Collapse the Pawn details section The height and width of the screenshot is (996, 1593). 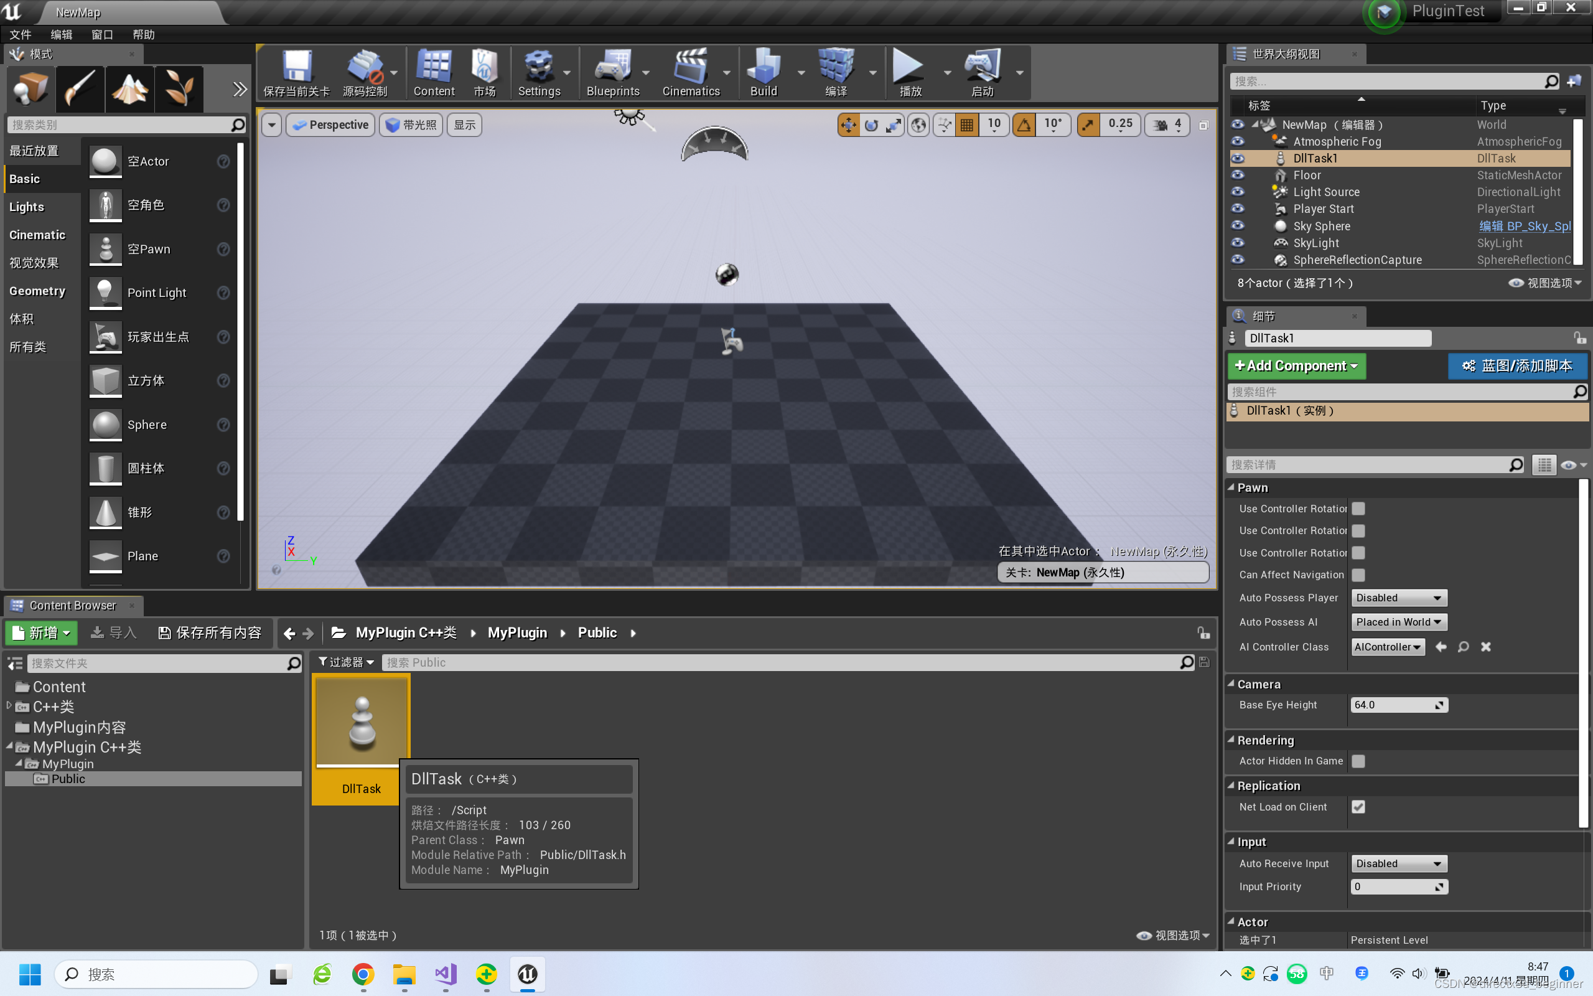pos(1231,487)
